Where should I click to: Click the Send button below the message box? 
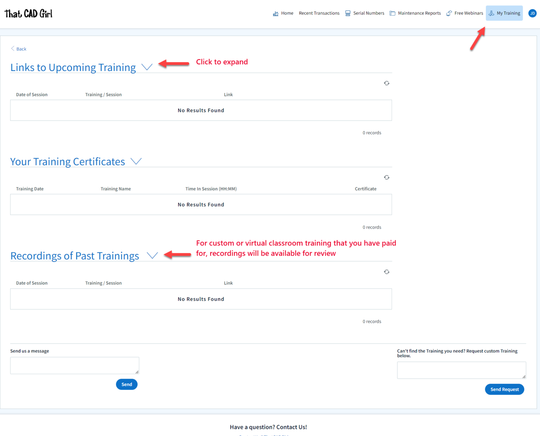pos(127,384)
